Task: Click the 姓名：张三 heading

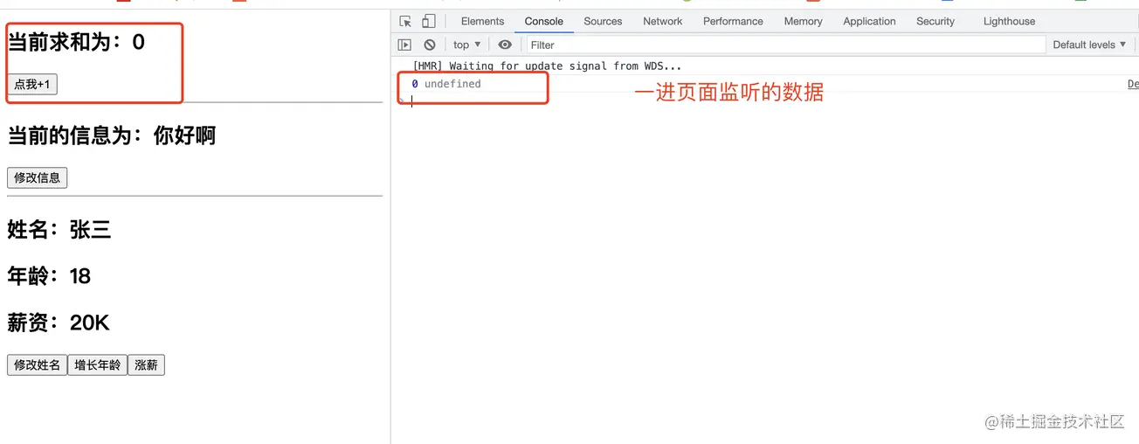Action: [x=59, y=230]
